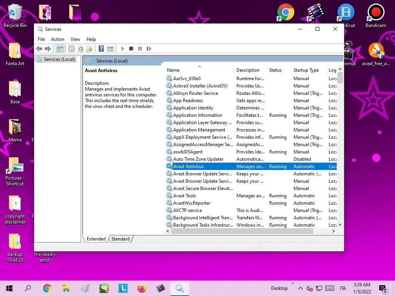Click the horizontal scrollbar right arrow

(334, 231)
